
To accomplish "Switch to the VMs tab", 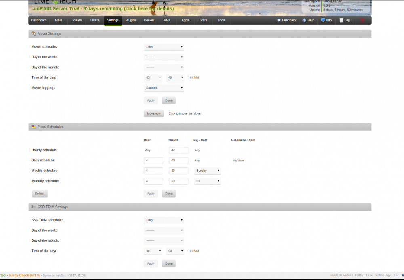I will (x=167, y=20).
